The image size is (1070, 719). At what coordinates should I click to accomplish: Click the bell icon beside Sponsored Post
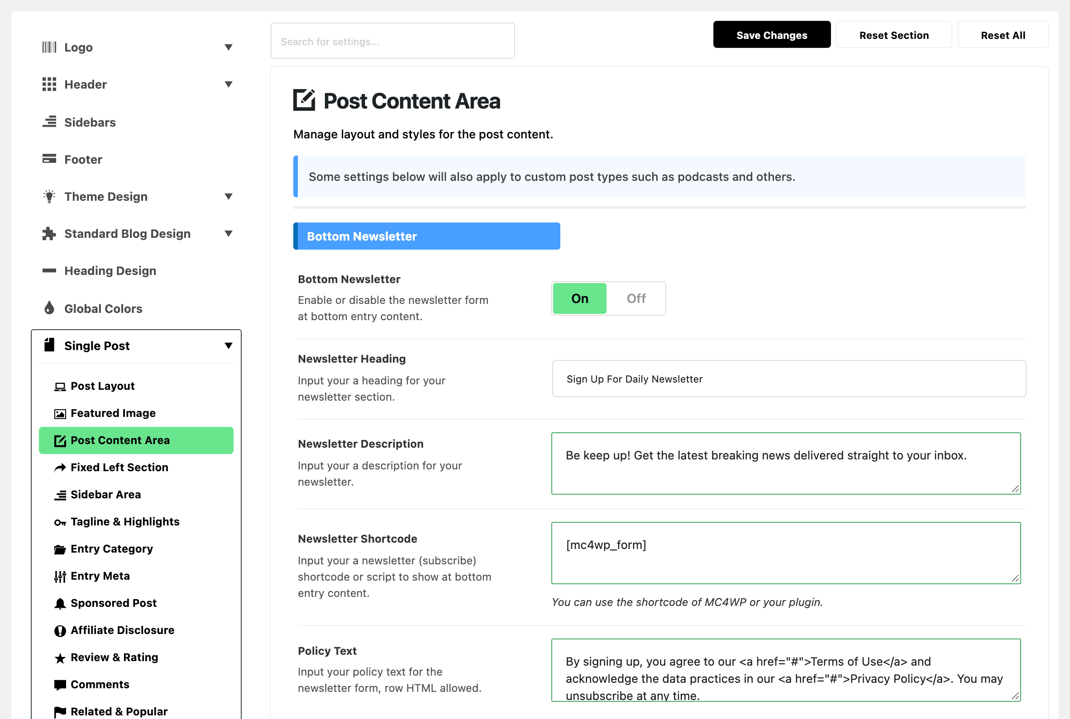point(60,603)
